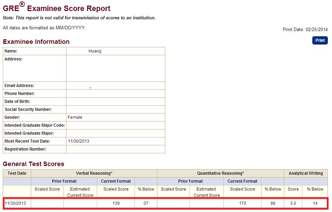Click the Analytical Writing 'Score' subheader
Viewport: 332px width, 212px height.
(x=293, y=189)
